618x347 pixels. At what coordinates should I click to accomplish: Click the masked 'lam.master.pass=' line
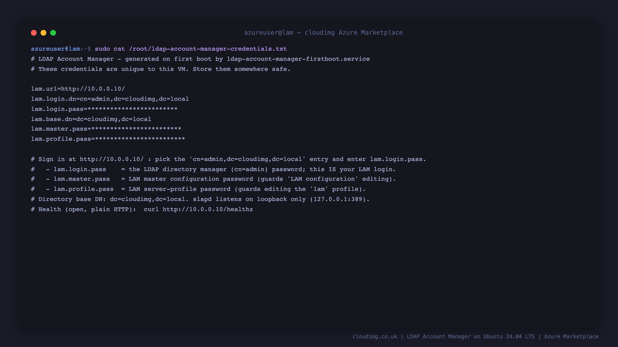[x=106, y=129]
